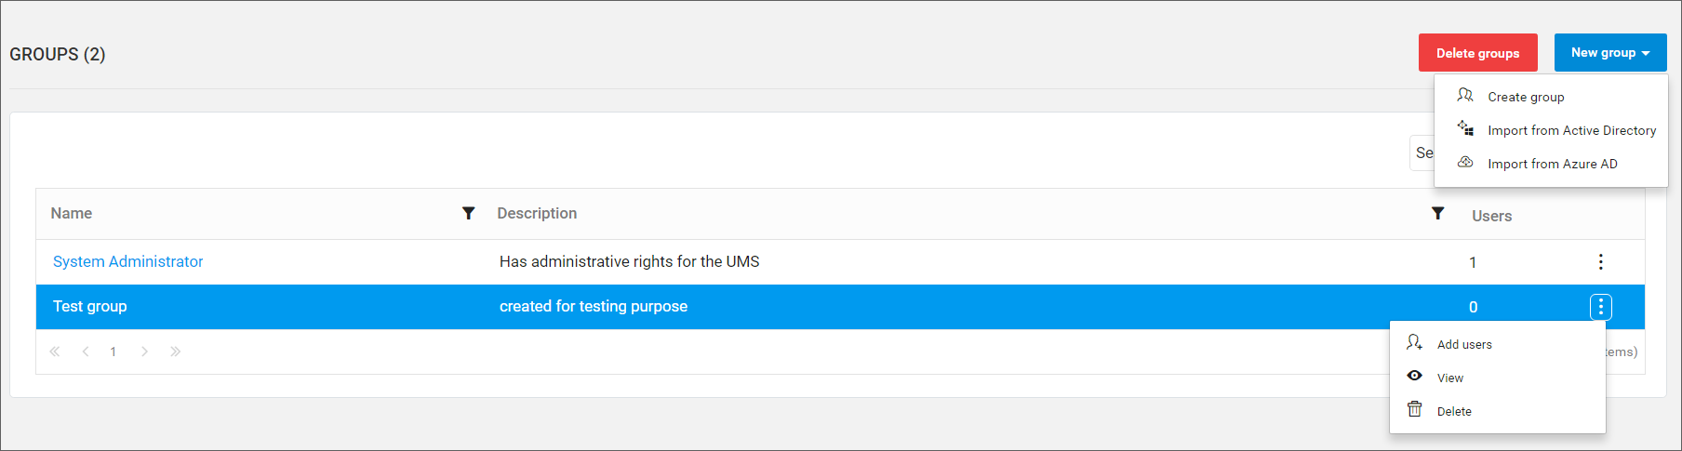Expand the New group dropdown
This screenshot has width=1682, height=451.
[x=1609, y=53]
